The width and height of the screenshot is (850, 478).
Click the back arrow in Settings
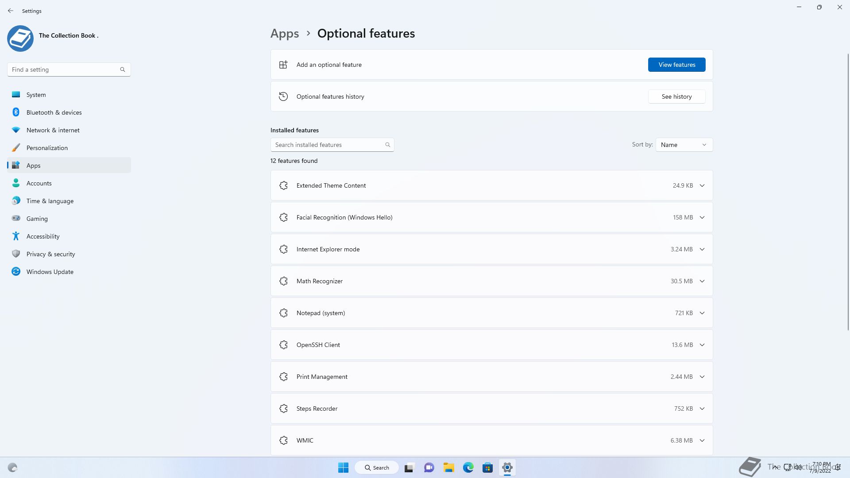(11, 11)
